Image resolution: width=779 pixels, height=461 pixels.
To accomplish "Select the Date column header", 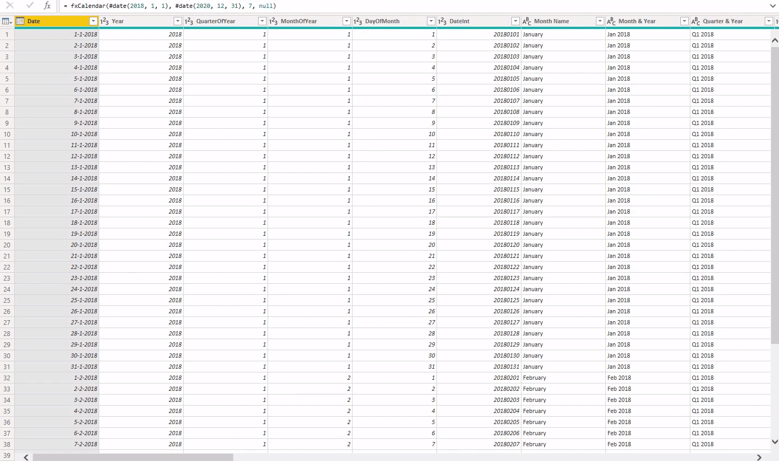I will pyautogui.click(x=57, y=21).
